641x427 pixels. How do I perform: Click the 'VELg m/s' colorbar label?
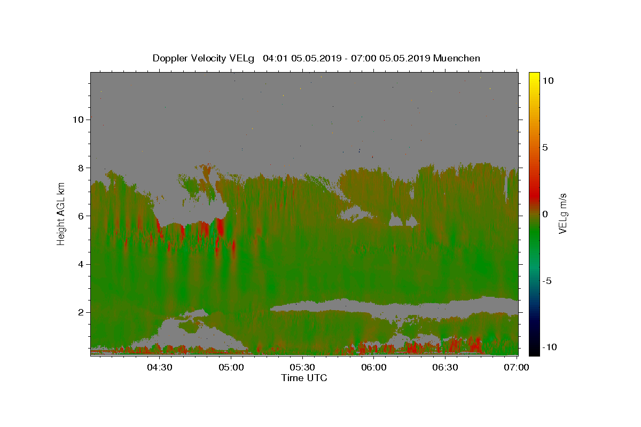click(x=562, y=214)
